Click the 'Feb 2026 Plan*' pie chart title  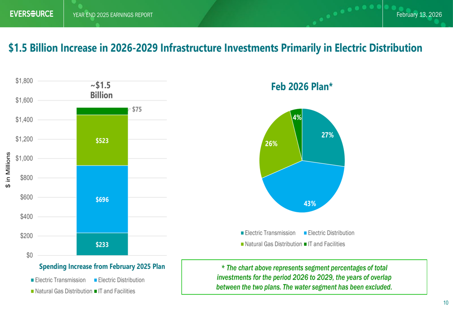tap(302, 86)
